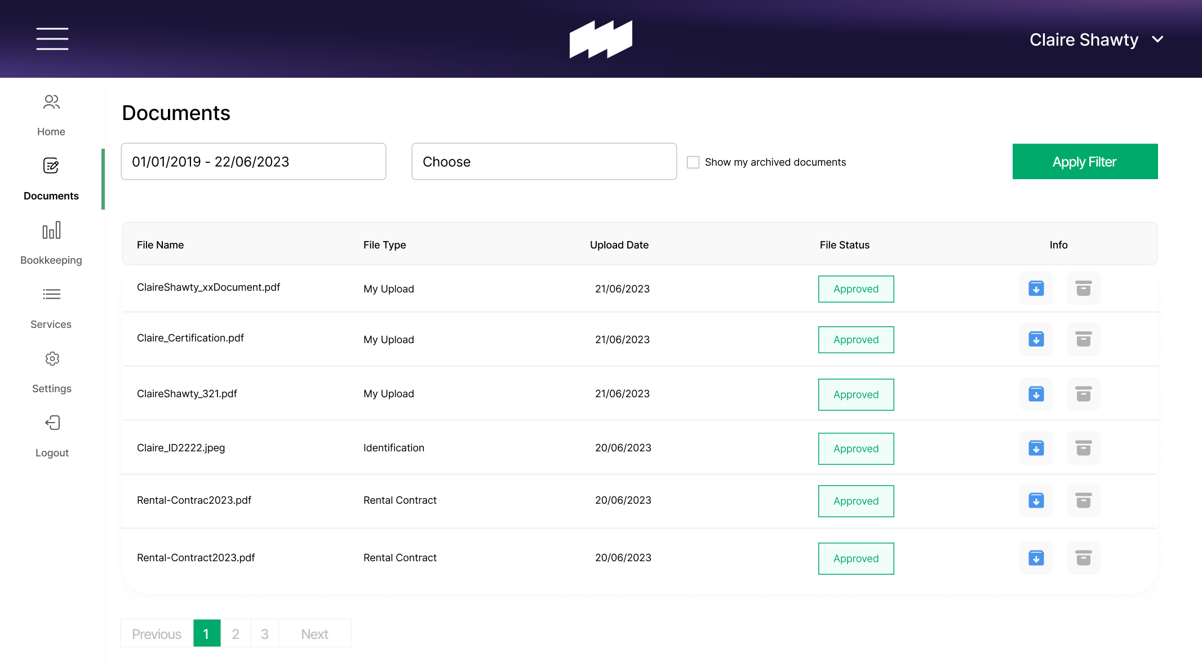The width and height of the screenshot is (1202, 666).
Task: Download Rental-Contract2023.pdf
Action: pyautogui.click(x=1036, y=558)
